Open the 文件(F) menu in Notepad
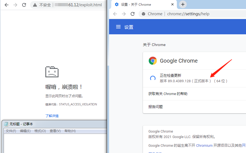 pyautogui.click(x=11, y=131)
